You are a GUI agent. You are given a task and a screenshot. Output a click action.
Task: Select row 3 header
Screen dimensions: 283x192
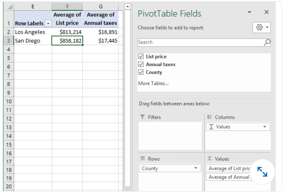point(8,40)
